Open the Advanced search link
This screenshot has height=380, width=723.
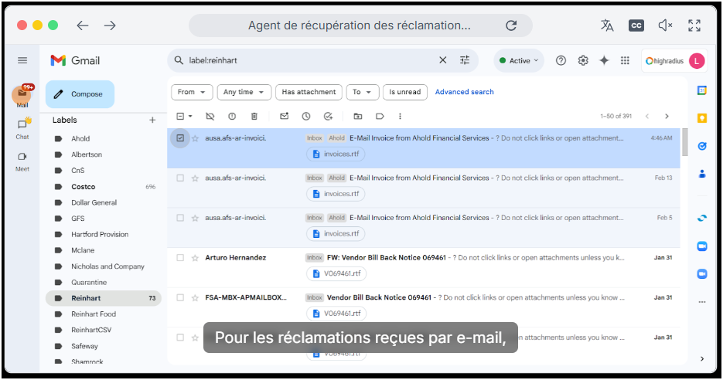click(464, 92)
